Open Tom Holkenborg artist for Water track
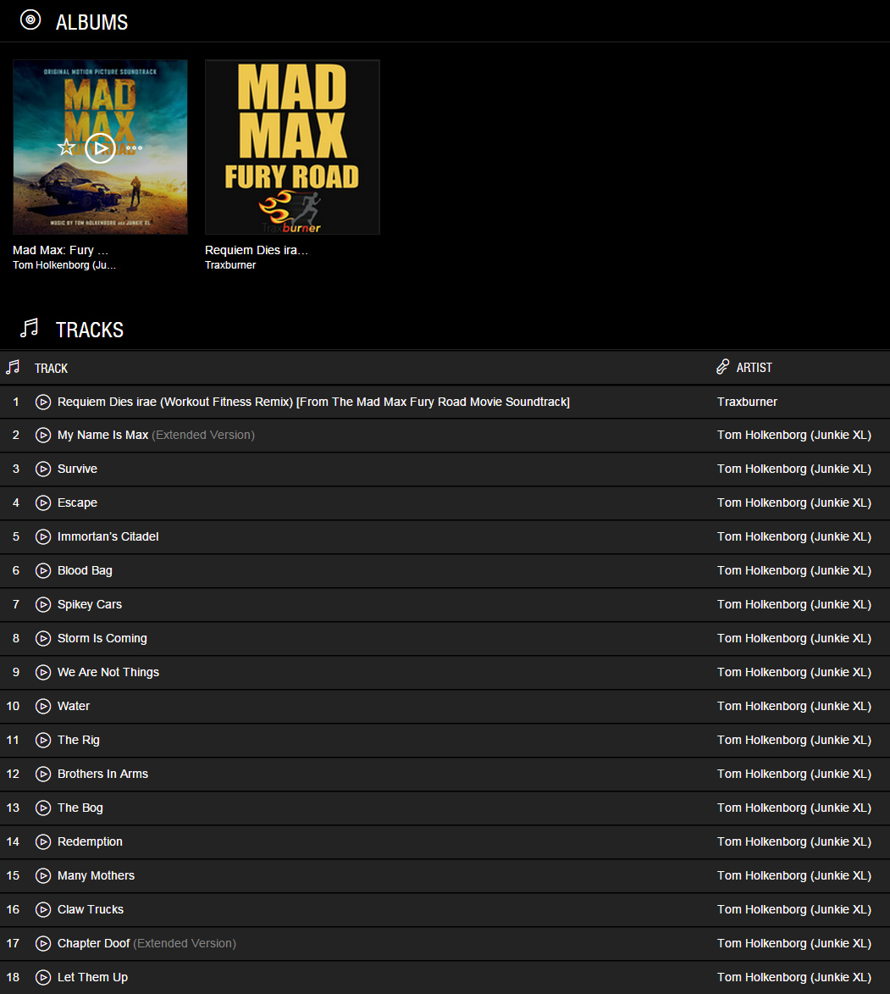The height and width of the screenshot is (994, 890). [x=793, y=706]
